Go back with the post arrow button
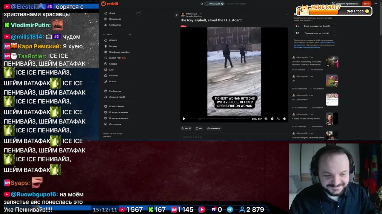Screen dimensions: 382x214 177,15
